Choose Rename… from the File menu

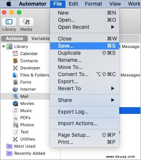(x=85, y=60)
